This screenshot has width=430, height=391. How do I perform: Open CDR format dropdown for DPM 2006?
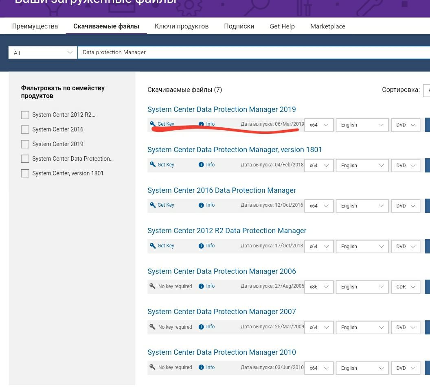click(x=406, y=286)
